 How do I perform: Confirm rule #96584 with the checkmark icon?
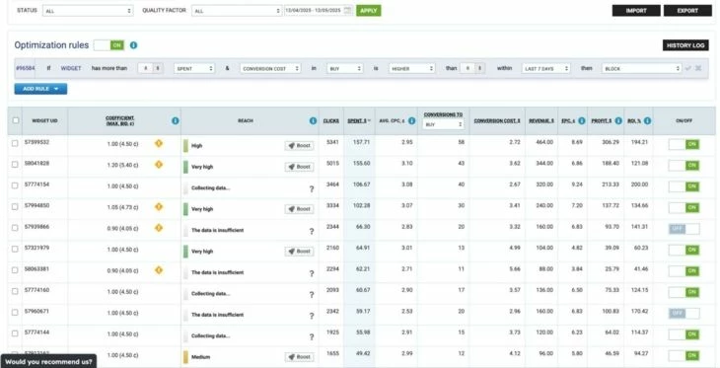[x=687, y=68]
